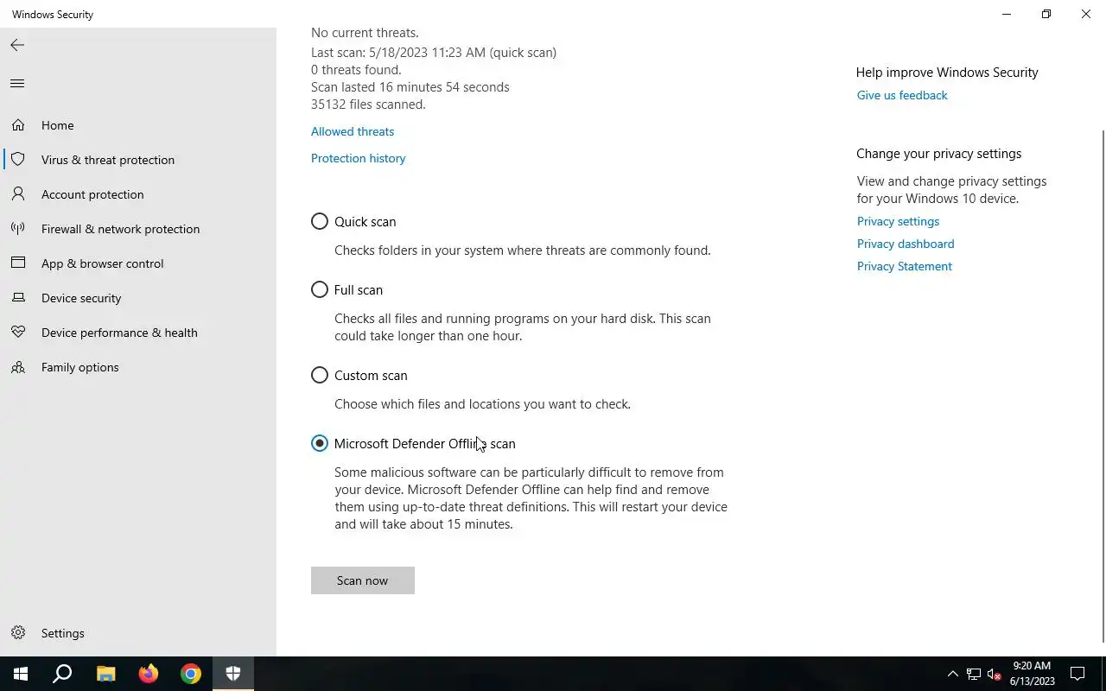The height and width of the screenshot is (691, 1106).
Task: Click the Home house icon
Action: click(x=18, y=125)
